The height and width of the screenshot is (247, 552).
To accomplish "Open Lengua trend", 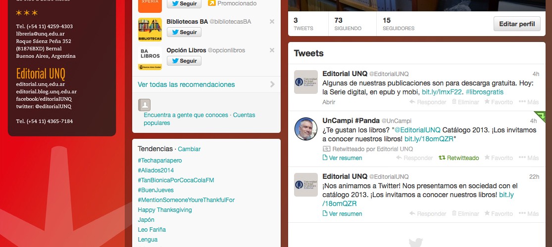I will tap(148, 240).
